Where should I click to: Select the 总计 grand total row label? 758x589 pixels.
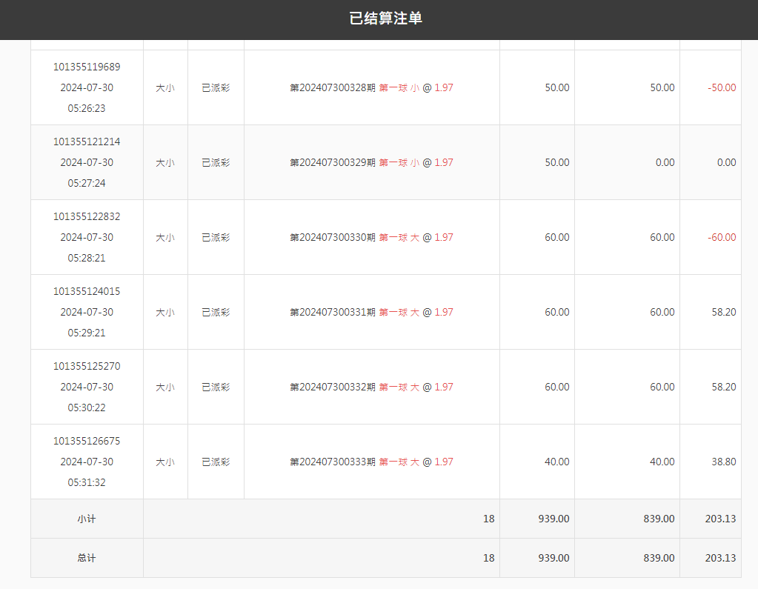[87, 558]
